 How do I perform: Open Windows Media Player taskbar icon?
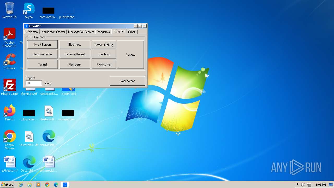pos(38,185)
